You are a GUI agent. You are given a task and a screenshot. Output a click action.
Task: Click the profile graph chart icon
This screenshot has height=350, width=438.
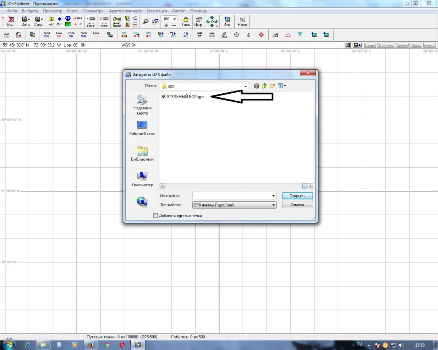click(288, 35)
